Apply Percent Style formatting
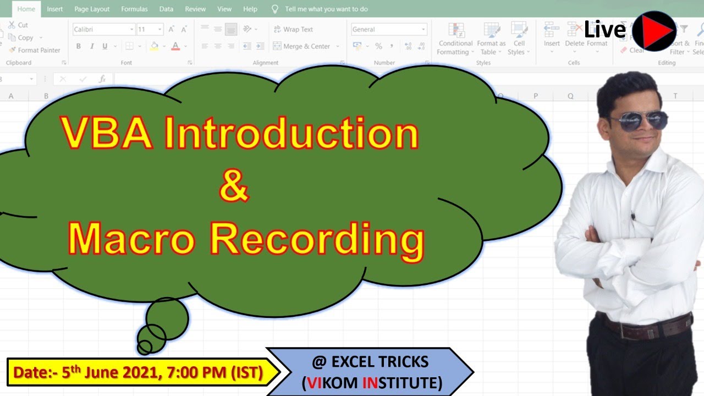The height and width of the screenshot is (396, 704). 378,46
